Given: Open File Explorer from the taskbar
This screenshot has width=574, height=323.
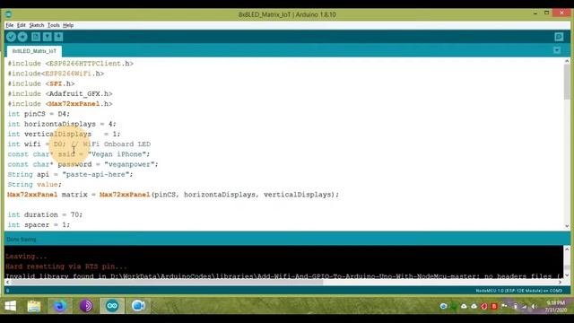Looking at the screenshot, I should (x=34, y=306).
